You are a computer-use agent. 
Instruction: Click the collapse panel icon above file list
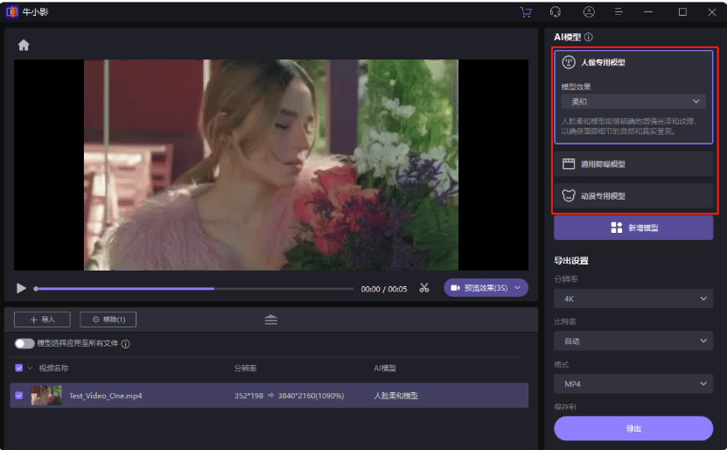click(271, 320)
